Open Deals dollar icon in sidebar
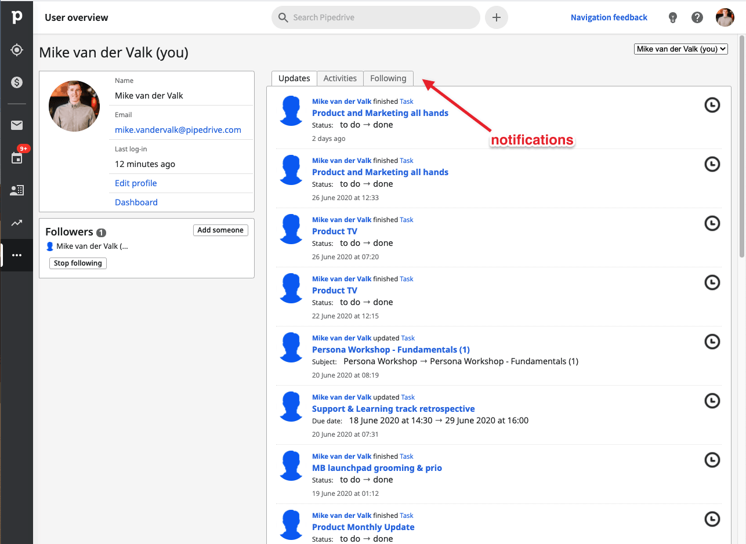746x544 pixels. point(17,82)
